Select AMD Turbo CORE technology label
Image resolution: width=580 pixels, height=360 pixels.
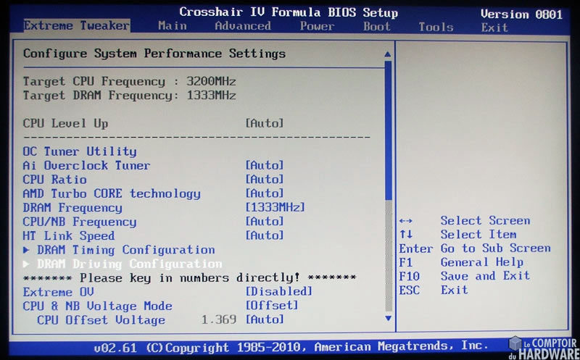click(112, 193)
